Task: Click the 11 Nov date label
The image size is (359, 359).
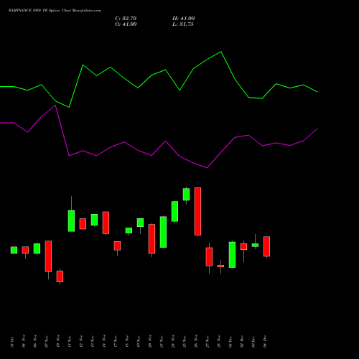Action: [70, 342]
